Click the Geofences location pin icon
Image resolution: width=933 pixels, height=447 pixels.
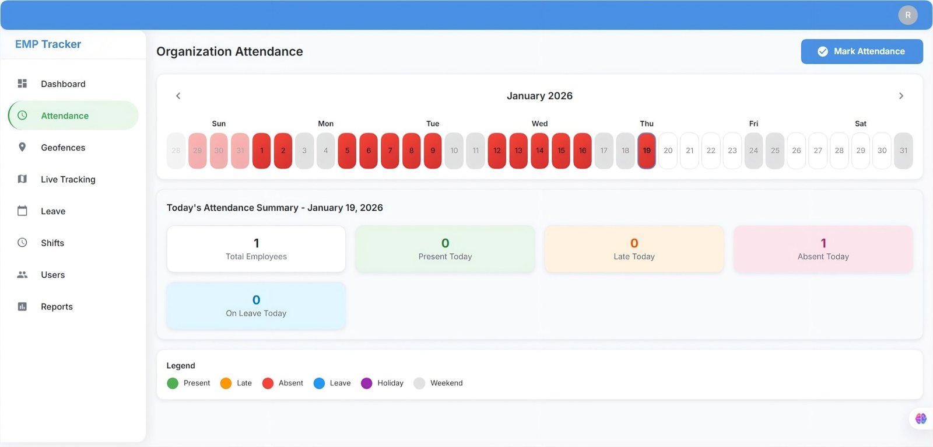click(22, 147)
